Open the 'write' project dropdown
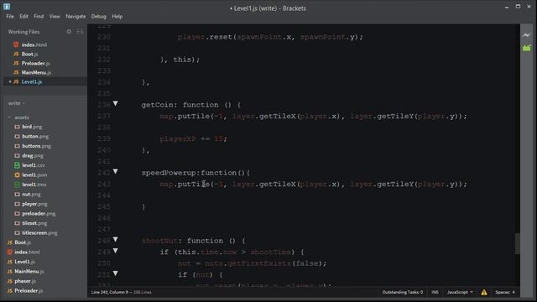 point(17,103)
